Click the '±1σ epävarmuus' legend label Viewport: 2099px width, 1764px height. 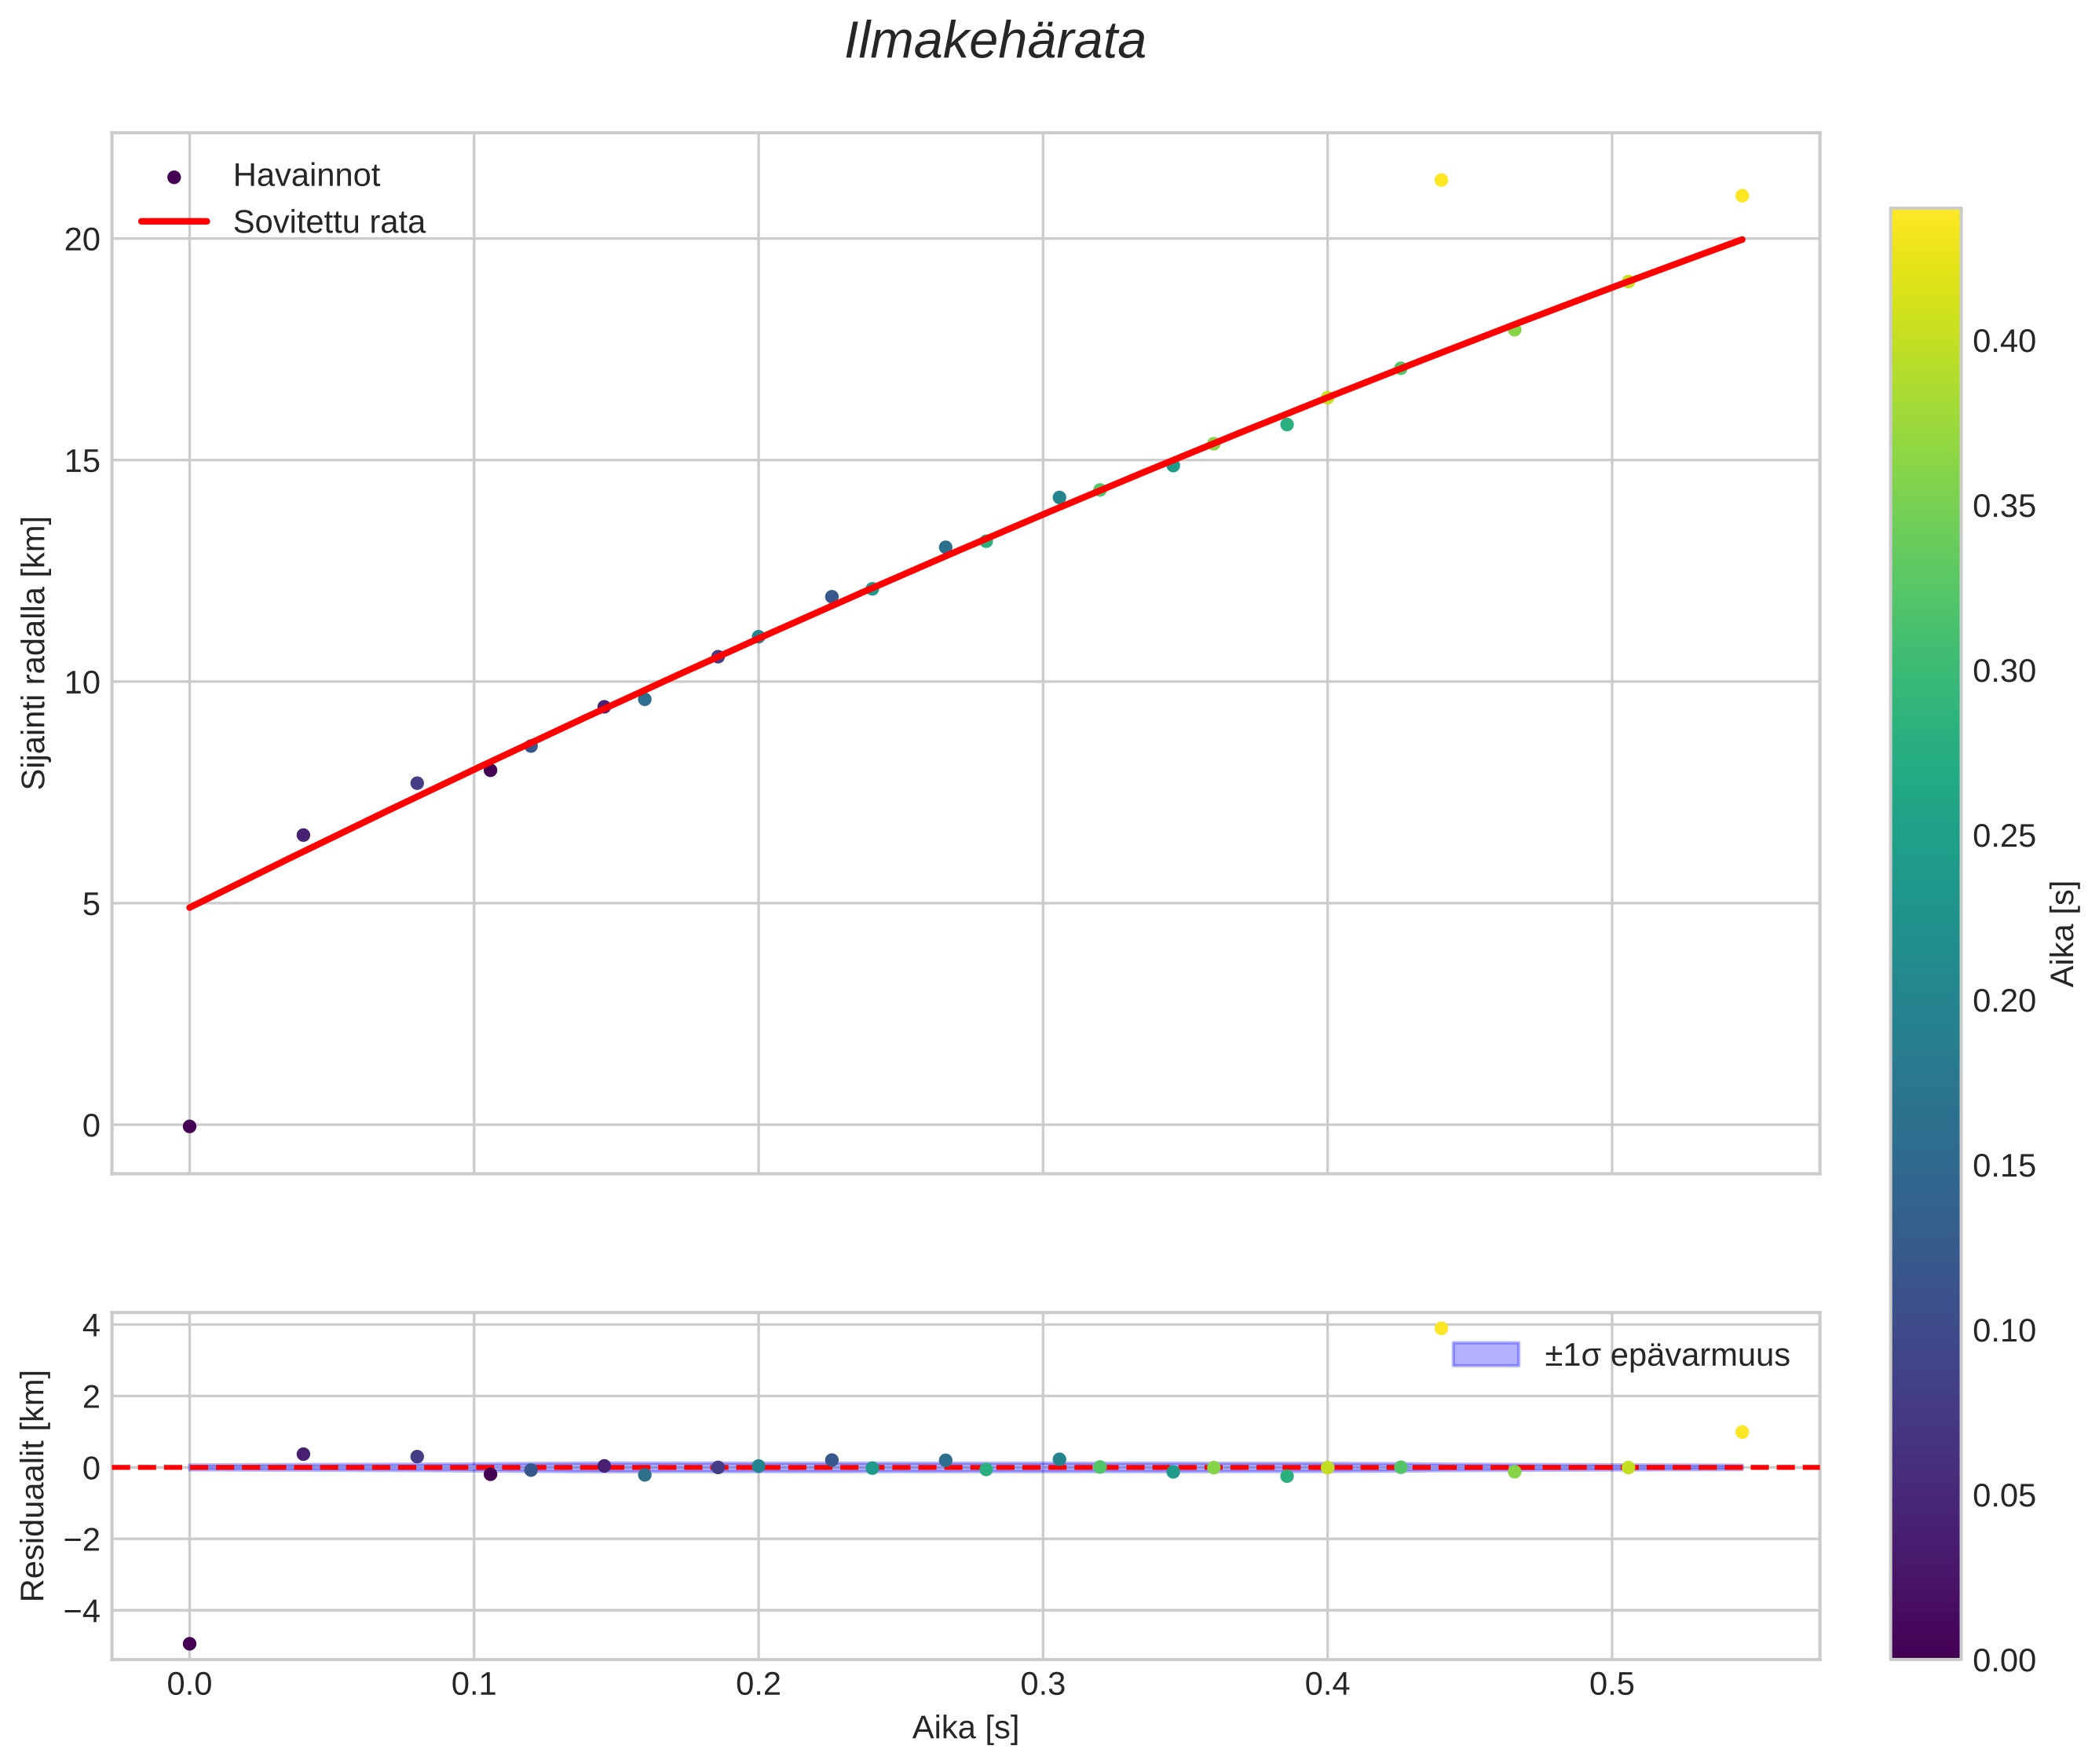(1666, 1355)
